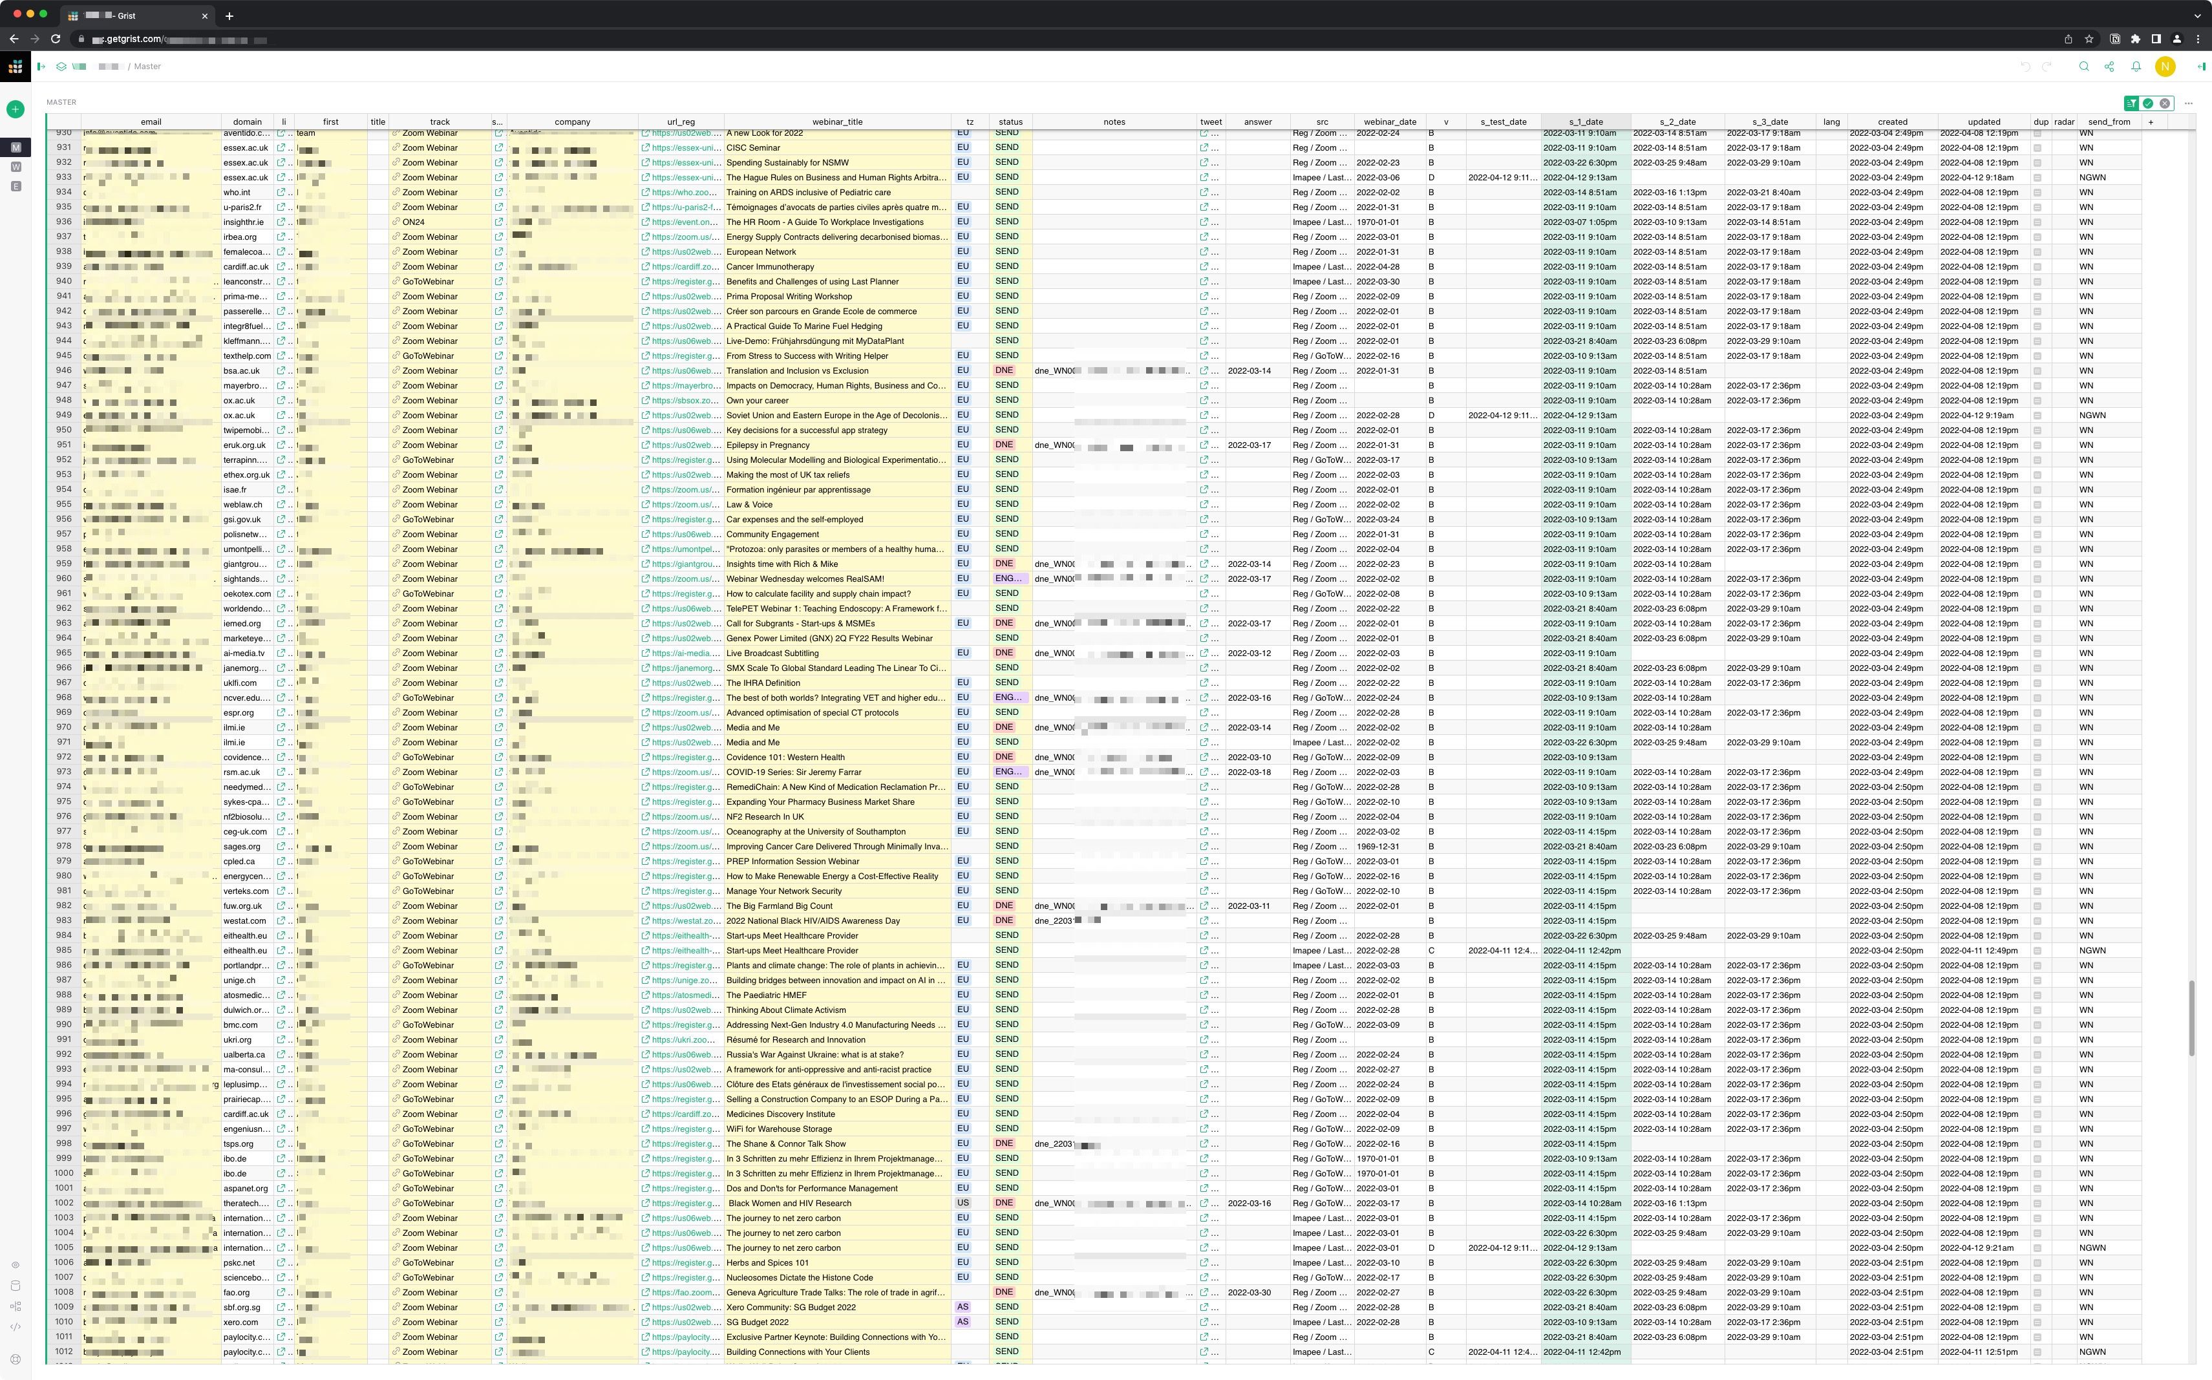Viewport: 2212px width, 1380px height.
Task: Open the yellow N account avatar
Action: (2165, 67)
